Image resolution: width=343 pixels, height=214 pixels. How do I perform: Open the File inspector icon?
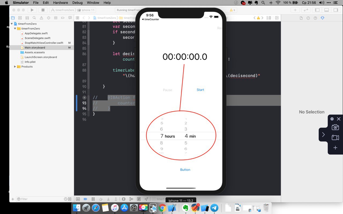point(301,18)
